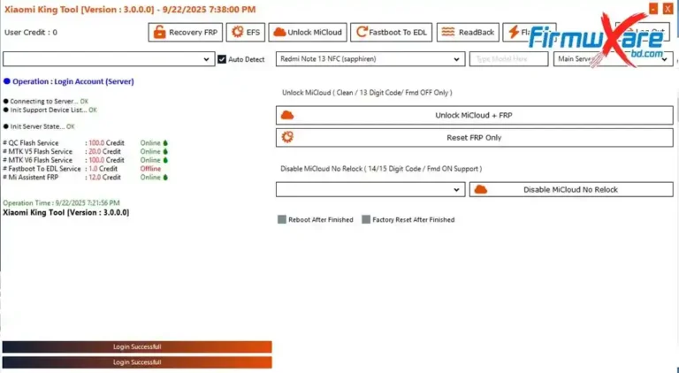Expand the empty port dropdown left of Auto Detect
679x373 pixels.
[109, 59]
